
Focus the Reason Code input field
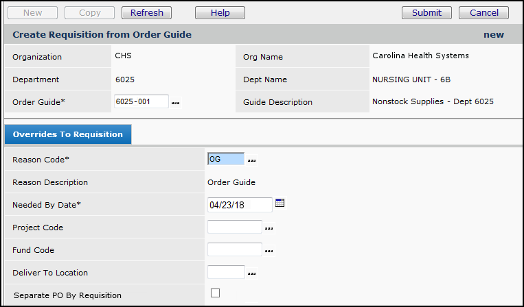[226, 159]
